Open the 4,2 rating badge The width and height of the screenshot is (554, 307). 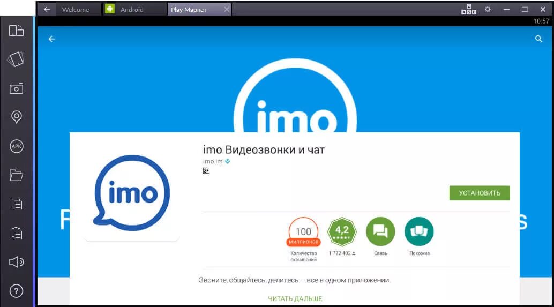point(342,232)
